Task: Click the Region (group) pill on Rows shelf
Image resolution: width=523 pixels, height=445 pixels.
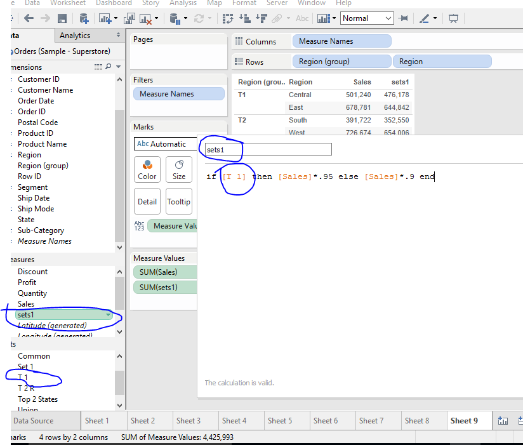Action: point(342,62)
